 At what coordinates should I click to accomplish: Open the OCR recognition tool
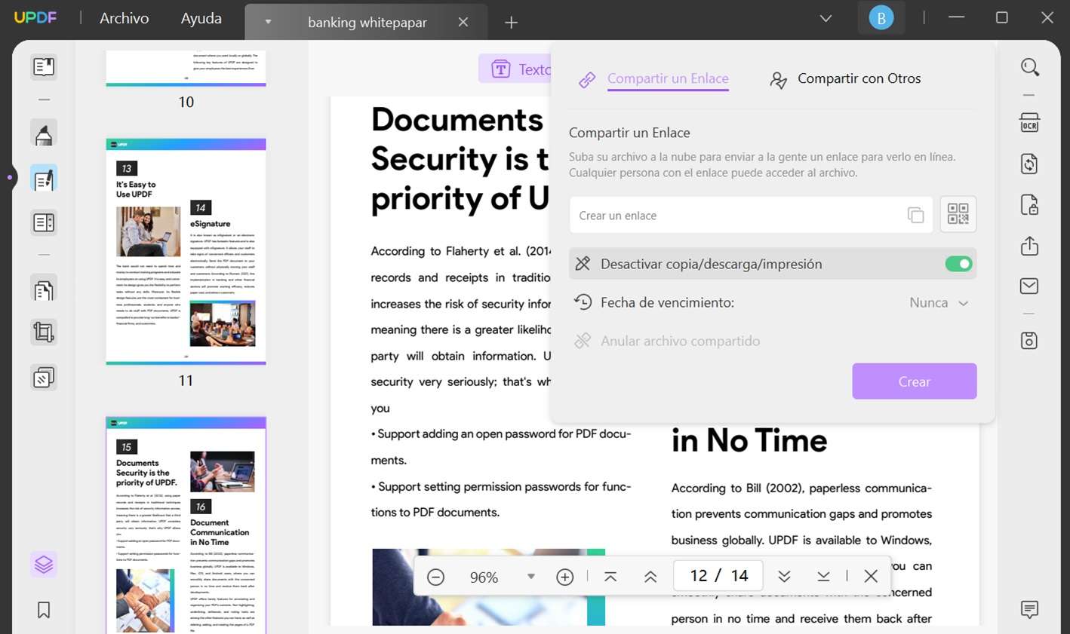(1029, 123)
